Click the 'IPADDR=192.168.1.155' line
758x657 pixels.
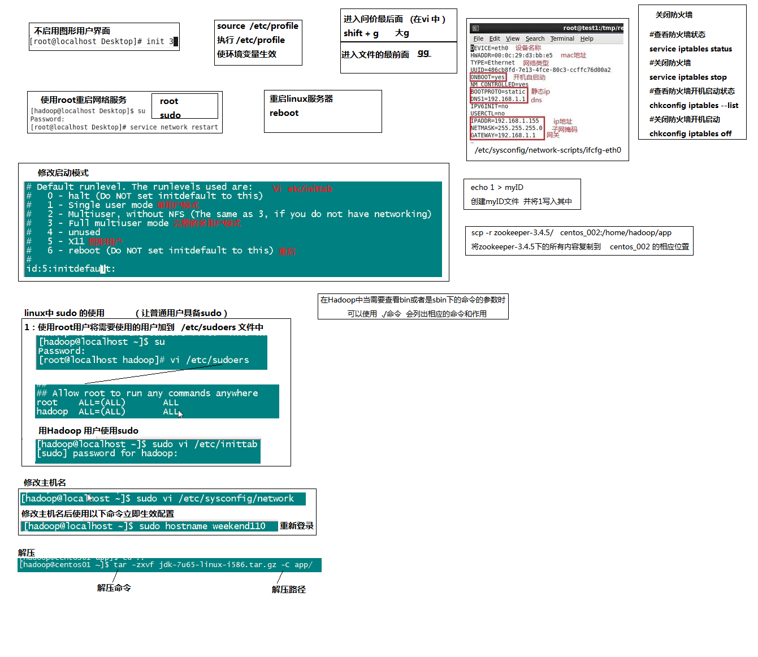[x=505, y=120]
